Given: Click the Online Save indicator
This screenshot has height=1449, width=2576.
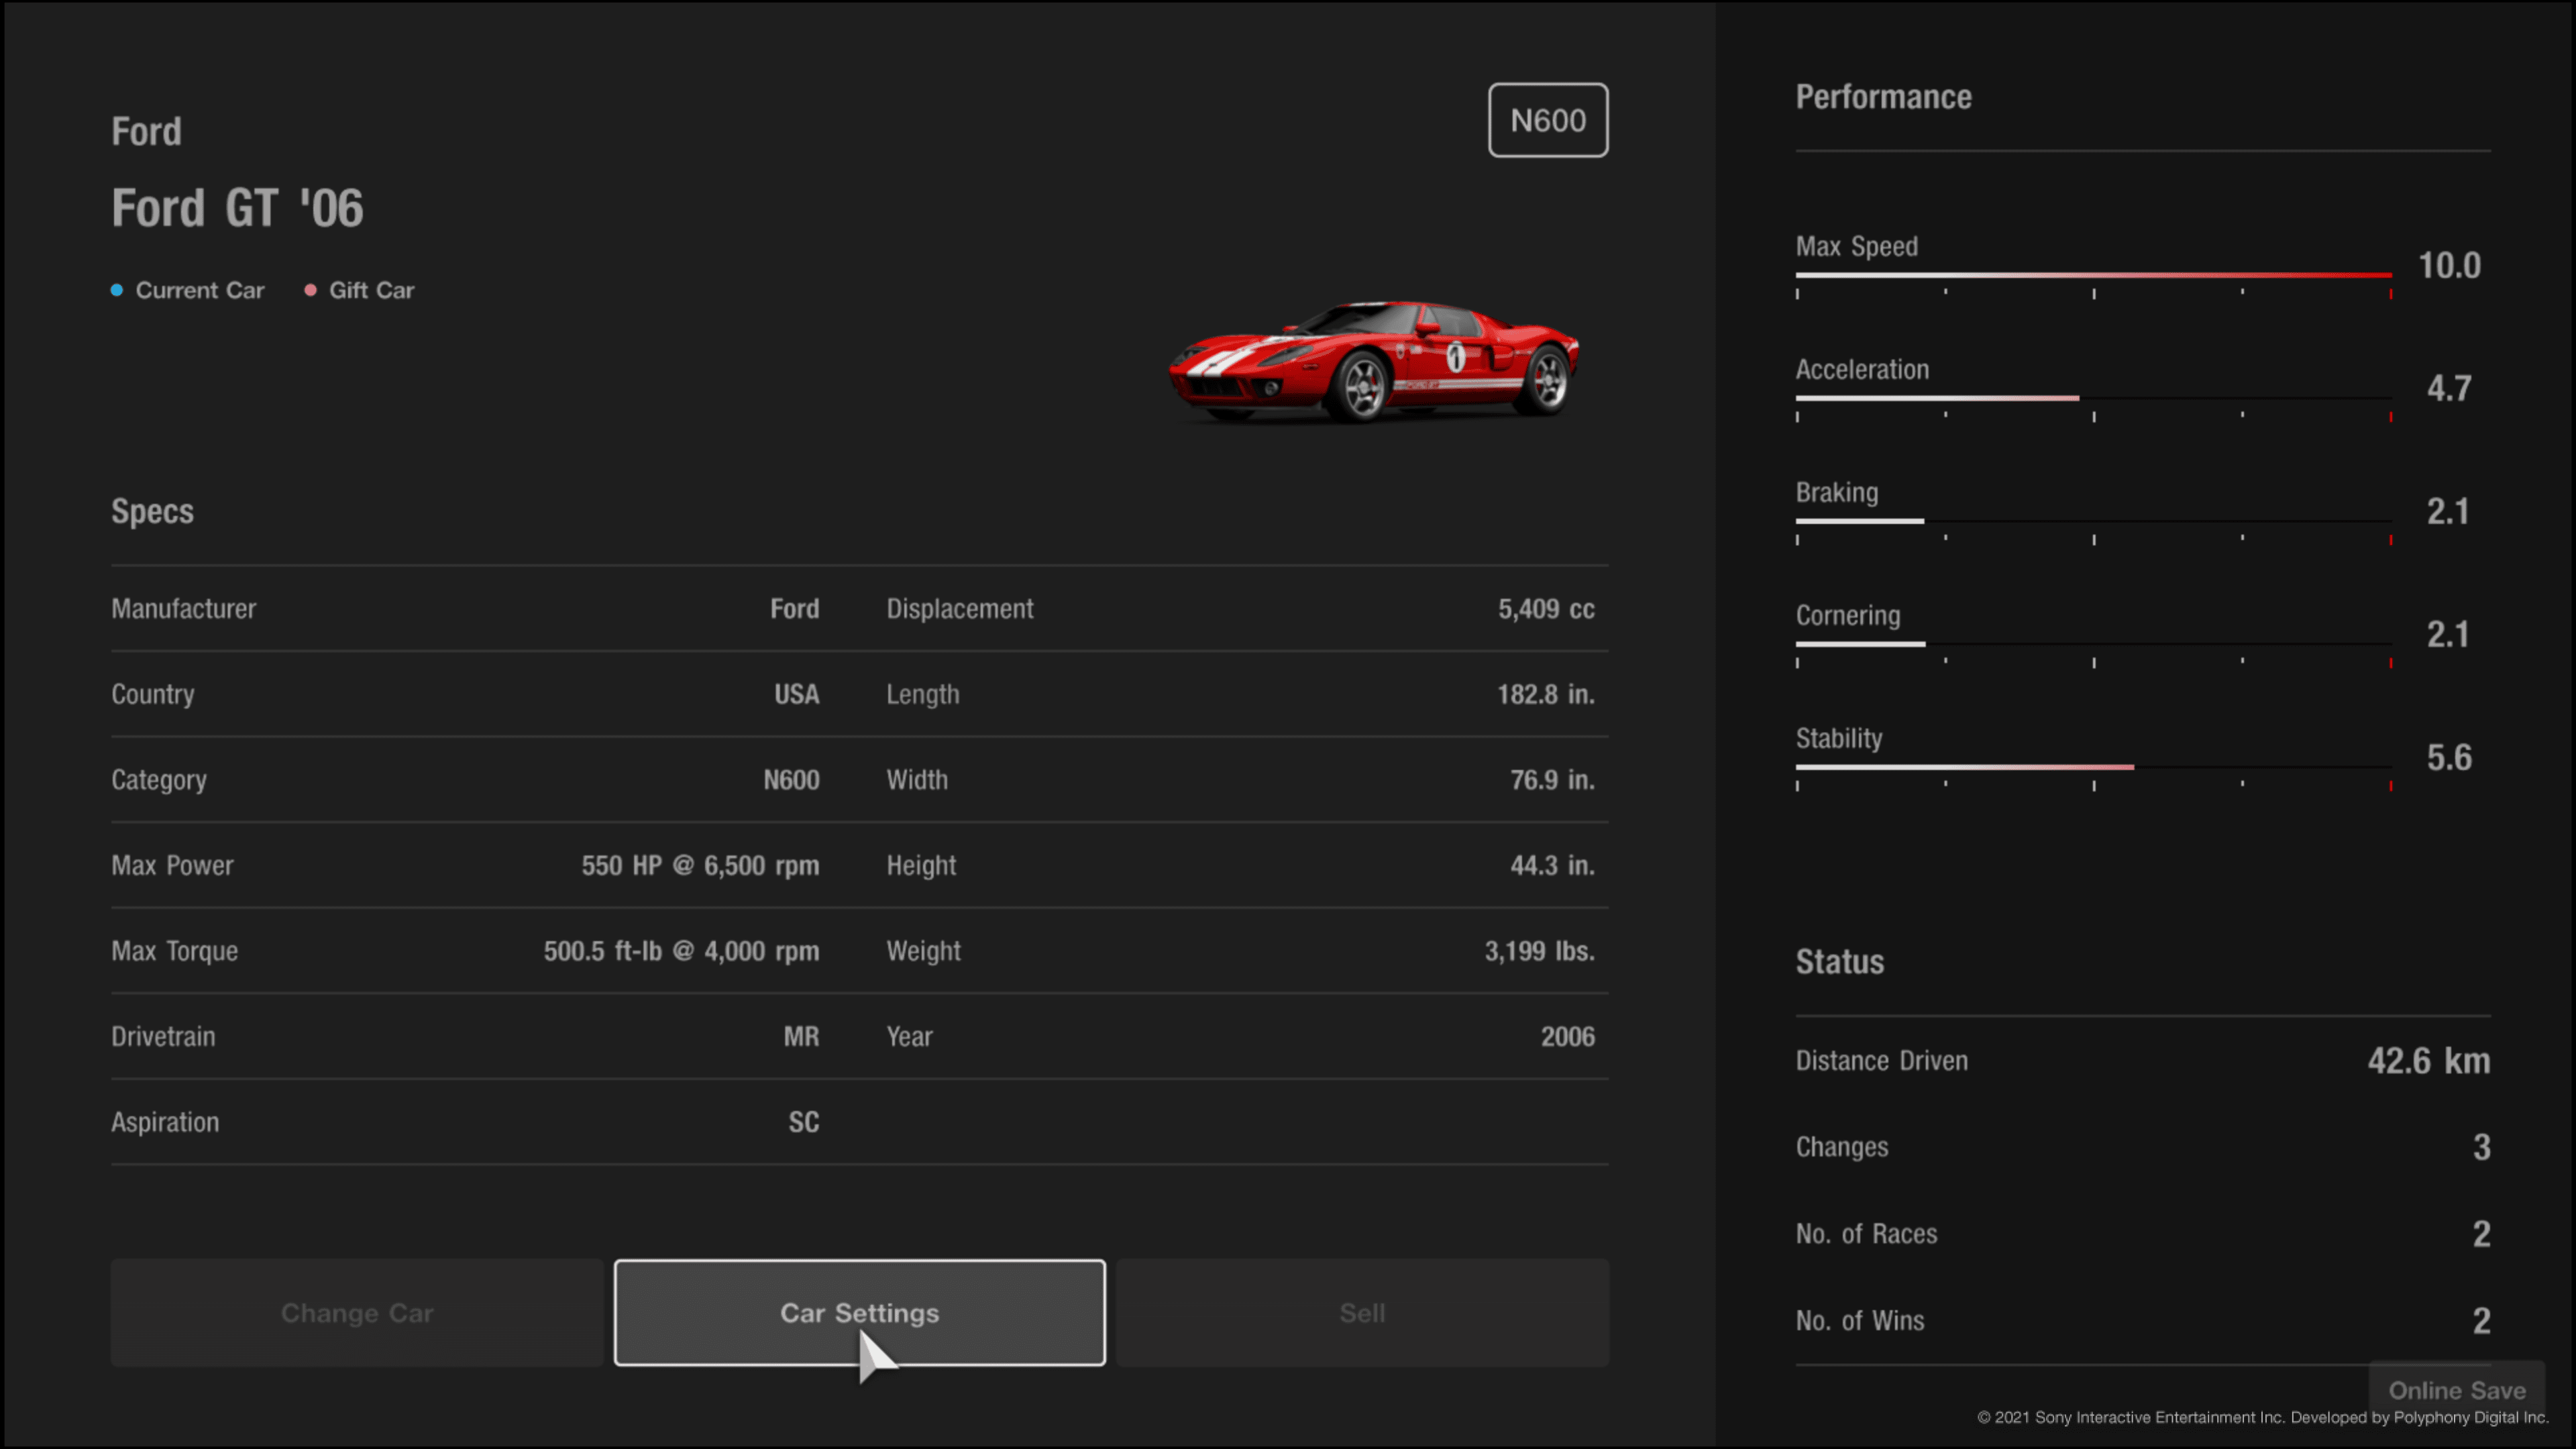Looking at the screenshot, I should (2457, 1390).
